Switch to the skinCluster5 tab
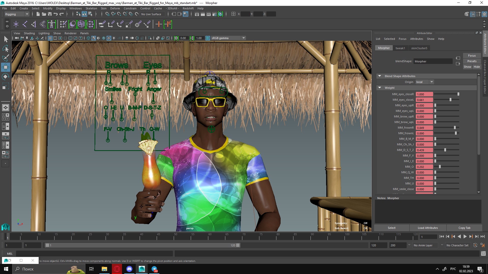Screen dimensions: 488x274 (419, 48)
